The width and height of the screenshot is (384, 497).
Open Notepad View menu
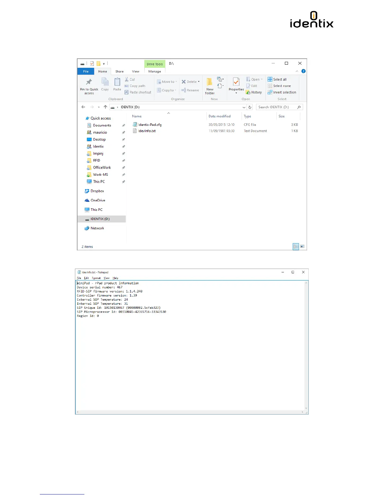tap(107, 278)
